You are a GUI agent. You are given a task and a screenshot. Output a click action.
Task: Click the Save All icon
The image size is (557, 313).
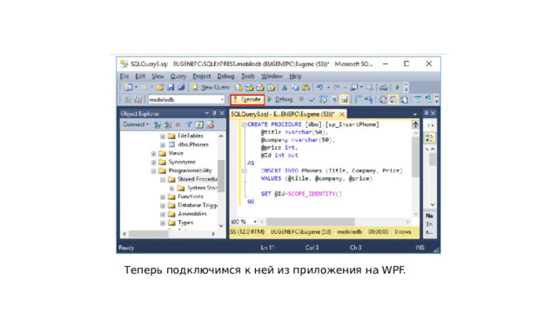pyautogui.click(x=181, y=87)
